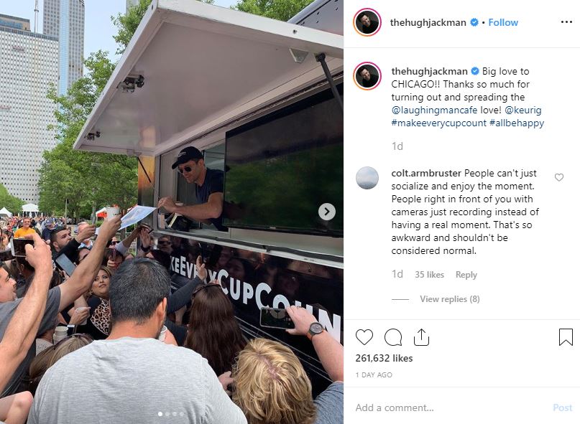
Task: Expand View replies (8)
Action: click(x=449, y=298)
